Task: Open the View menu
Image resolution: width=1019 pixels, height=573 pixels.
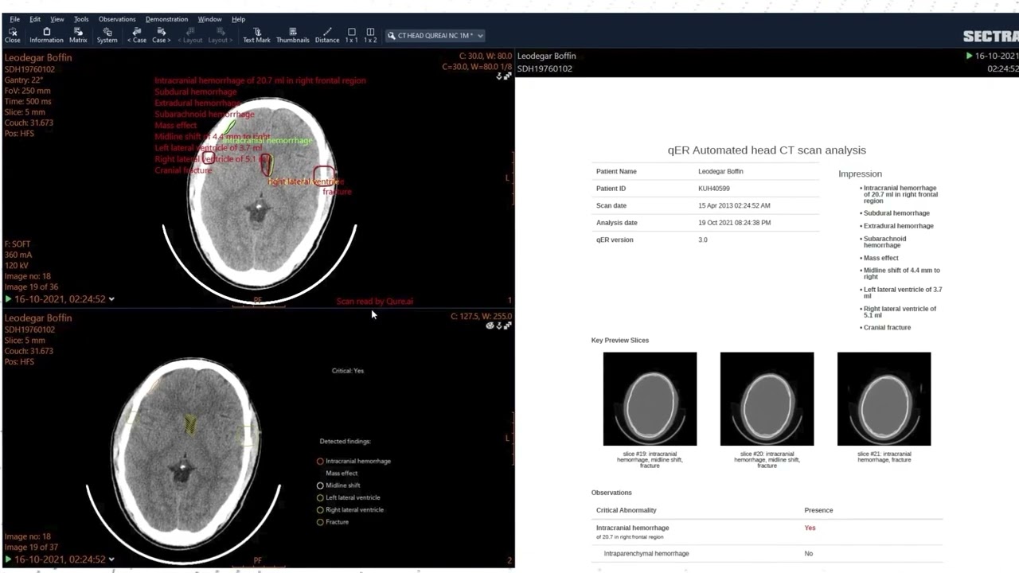Action: point(57,19)
